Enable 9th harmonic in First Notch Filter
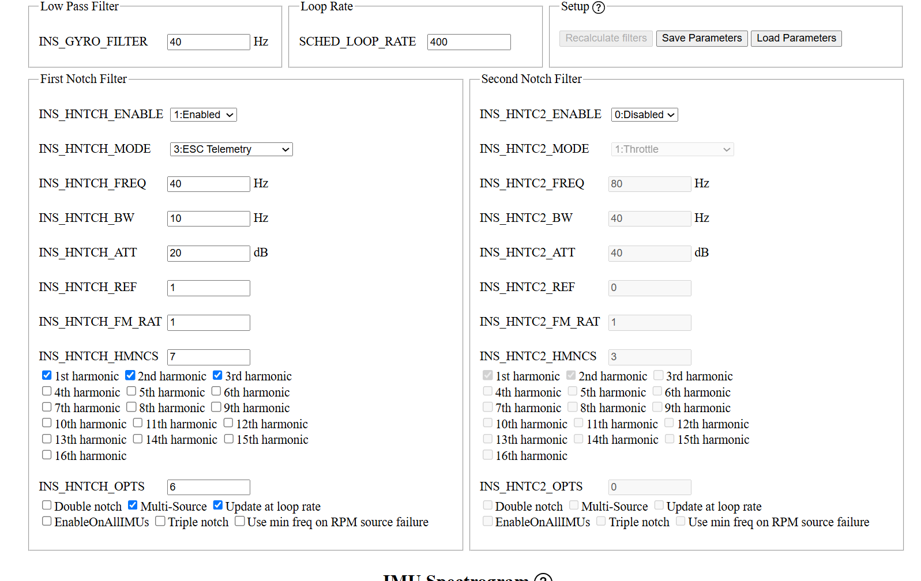This screenshot has height=581, width=921. click(x=216, y=407)
